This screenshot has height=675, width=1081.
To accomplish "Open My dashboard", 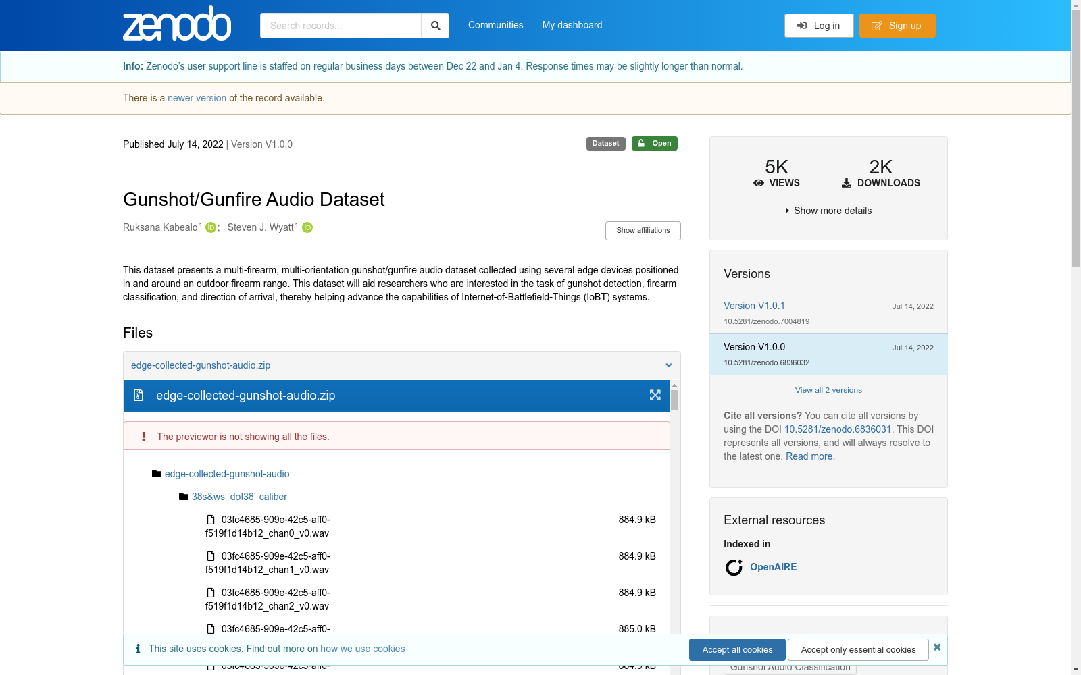I will click(x=572, y=25).
